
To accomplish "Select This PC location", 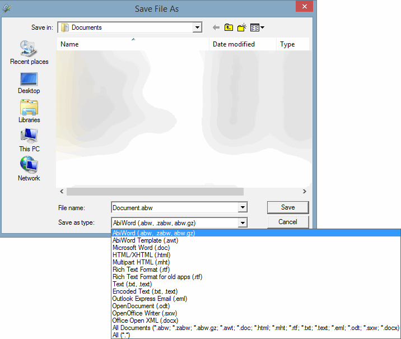I will [29, 141].
